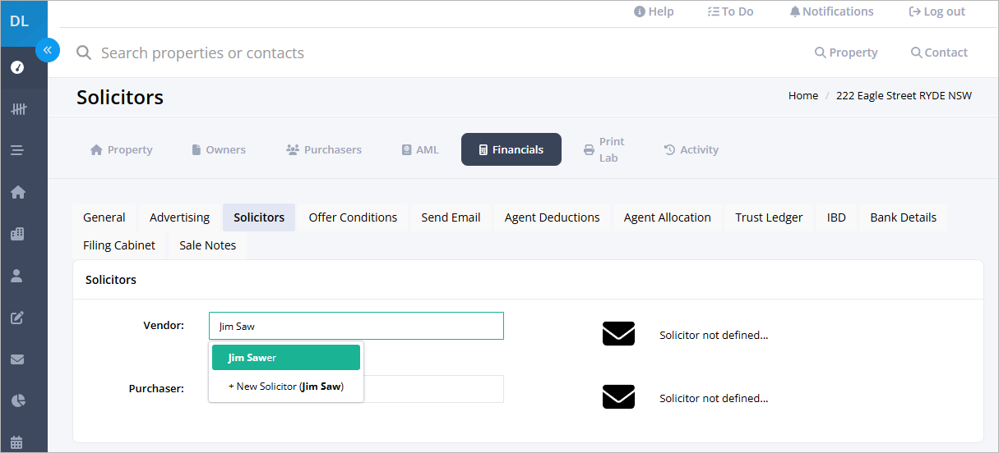The width and height of the screenshot is (999, 453).
Task: Select Jim Sawer from the suggestion dropdown
Action: click(x=286, y=358)
